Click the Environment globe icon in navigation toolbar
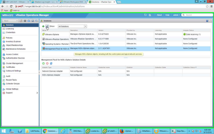This screenshot has width=214, height=134. [29, 21]
